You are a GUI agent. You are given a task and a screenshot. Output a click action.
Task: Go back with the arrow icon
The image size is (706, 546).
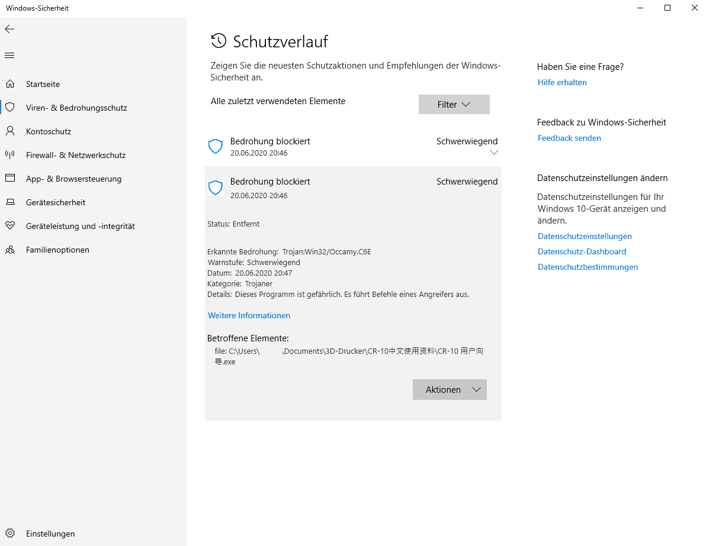click(x=9, y=29)
